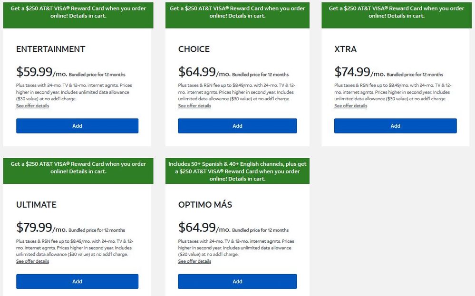Image resolution: width=475 pixels, height=296 pixels.
Task: Add the ENTERTAINMENT package
Action: click(x=77, y=126)
